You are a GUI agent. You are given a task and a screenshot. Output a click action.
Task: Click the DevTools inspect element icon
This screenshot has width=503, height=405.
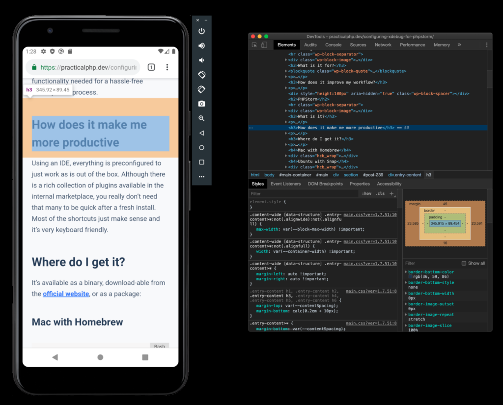click(254, 45)
